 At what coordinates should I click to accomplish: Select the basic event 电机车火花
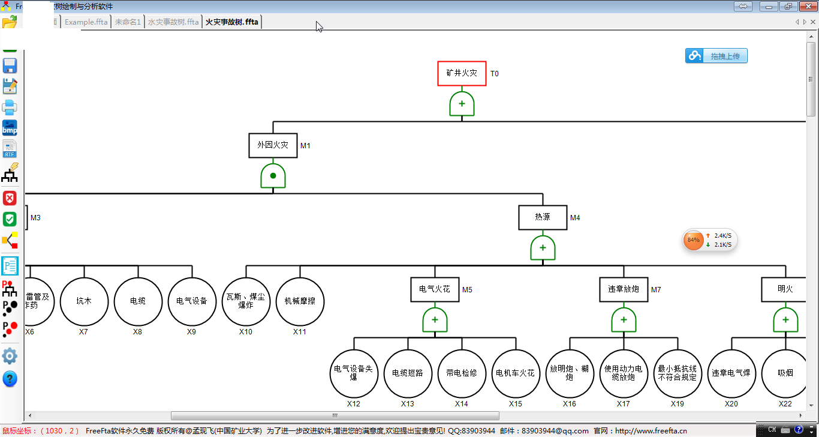click(516, 373)
